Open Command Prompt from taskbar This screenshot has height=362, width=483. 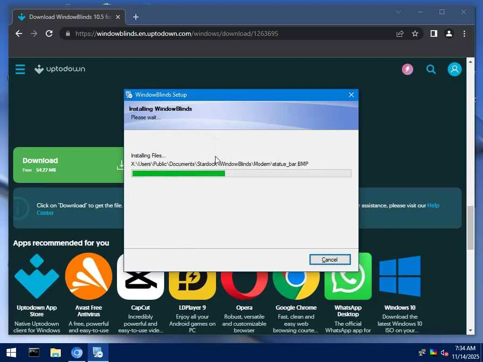(x=34, y=353)
